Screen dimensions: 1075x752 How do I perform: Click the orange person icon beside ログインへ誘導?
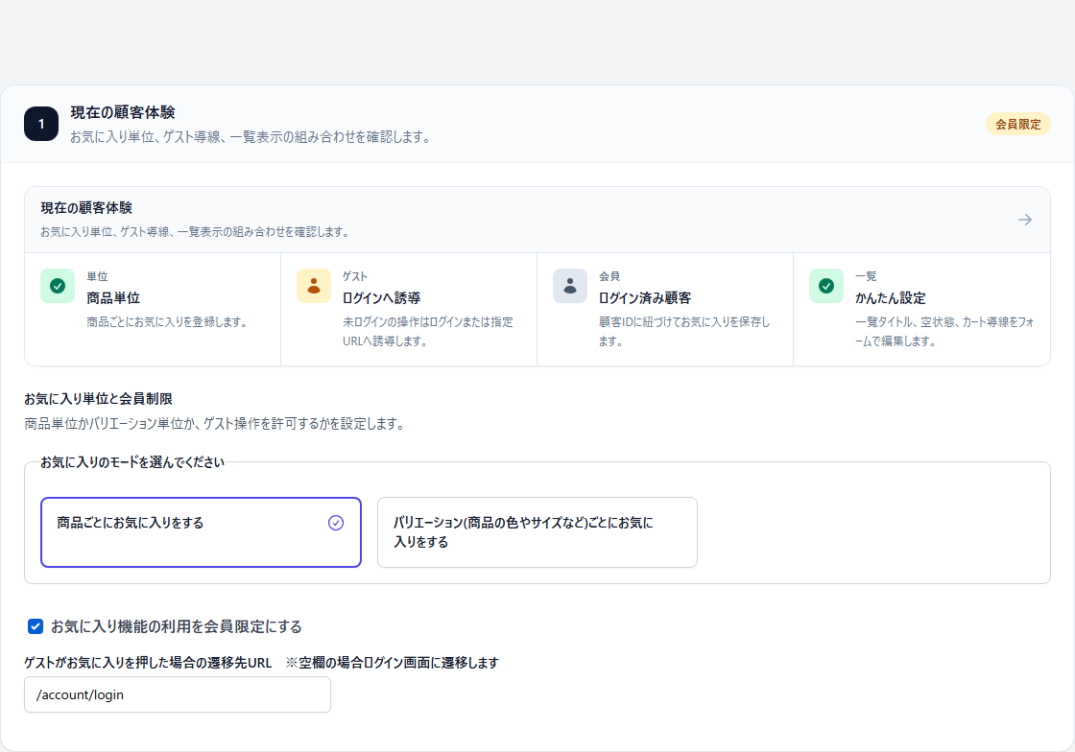coord(313,286)
